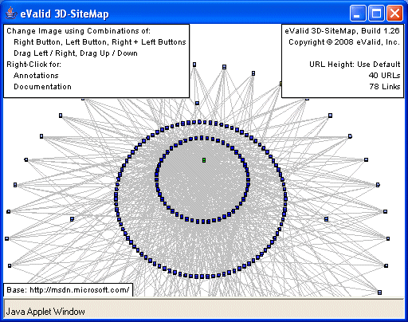Click the eValid 3D-SiteMap title bar text
The width and height of the screenshot is (408, 322).
pos(65,14)
